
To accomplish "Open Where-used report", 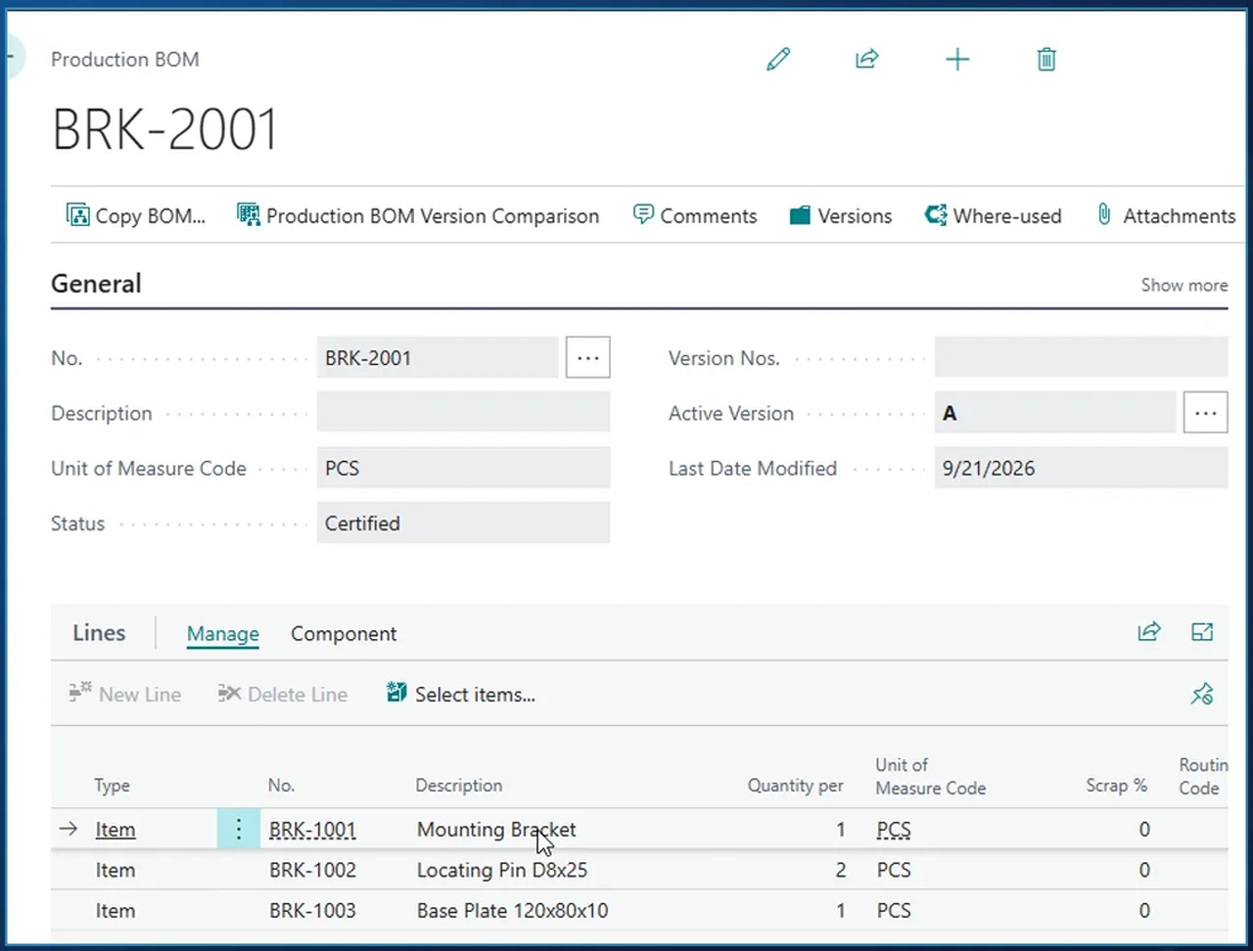I will pyautogui.click(x=994, y=215).
